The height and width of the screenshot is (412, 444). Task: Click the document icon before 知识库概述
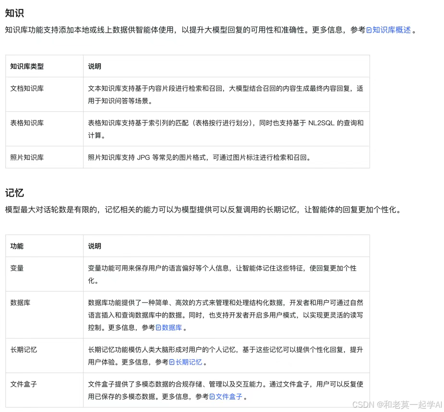pos(369,30)
